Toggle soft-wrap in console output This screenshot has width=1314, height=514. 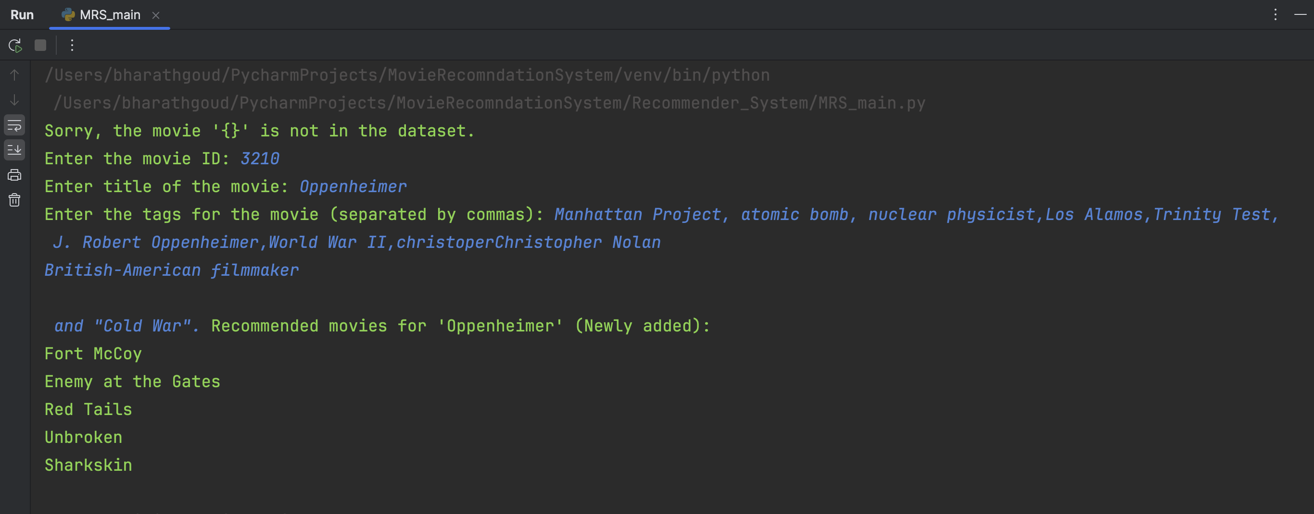[14, 125]
